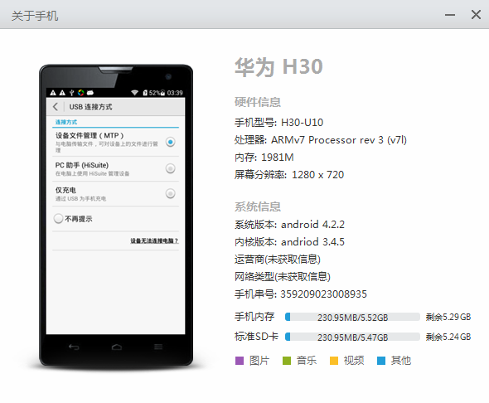Click the 剩余5.24GB remaining text

(x=448, y=337)
